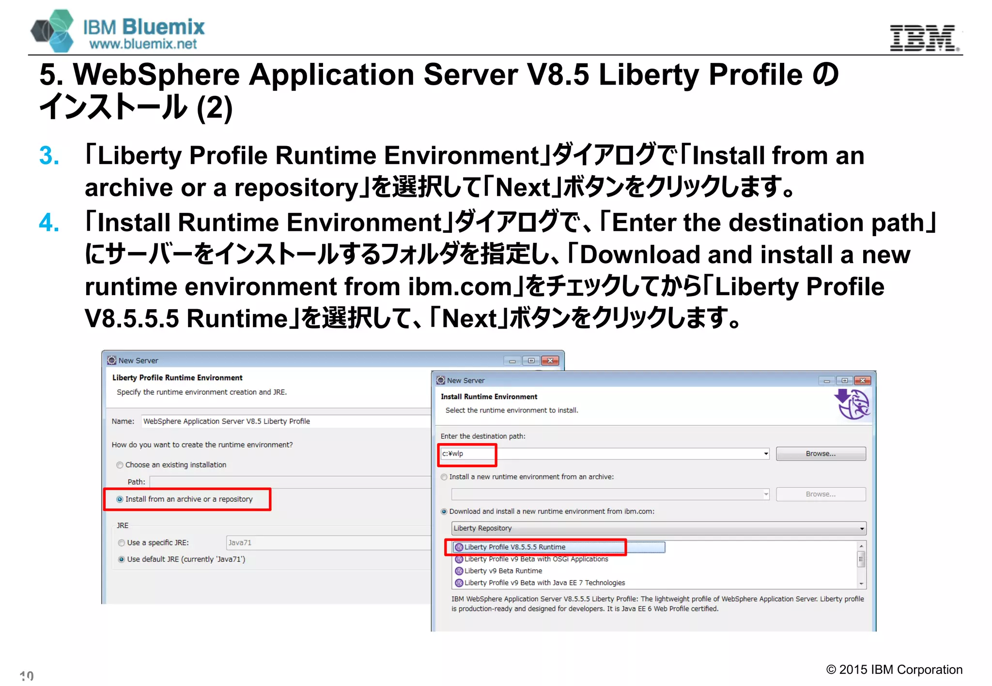Select 'Install from an archive or a repository' radio

[x=120, y=499]
